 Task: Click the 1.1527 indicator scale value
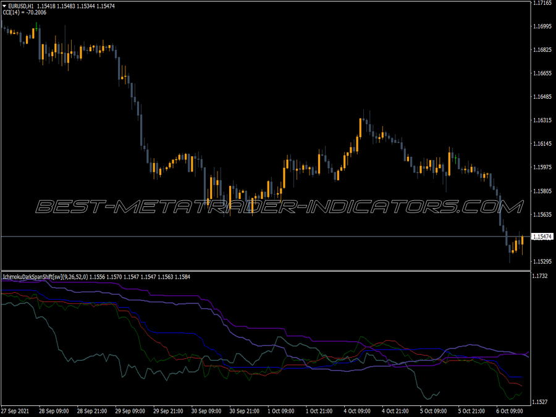point(541,402)
